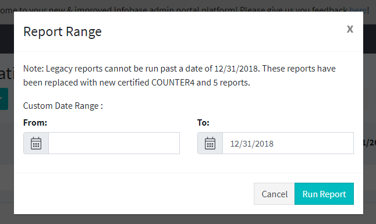Click the Custom Date Range label
Screen dimensions: 376x224
(x=63, y=106)
